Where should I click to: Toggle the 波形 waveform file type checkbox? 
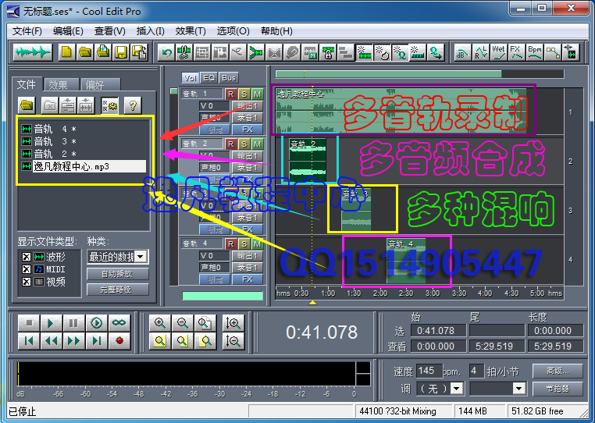click(27, 257)
